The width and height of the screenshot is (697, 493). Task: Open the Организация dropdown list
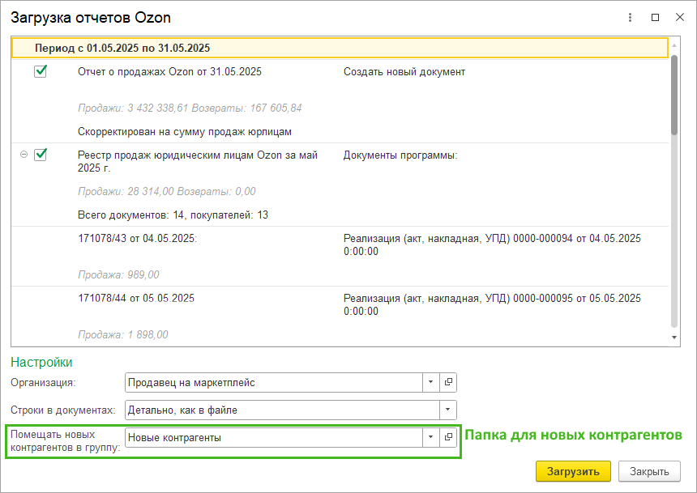(430, 382)
